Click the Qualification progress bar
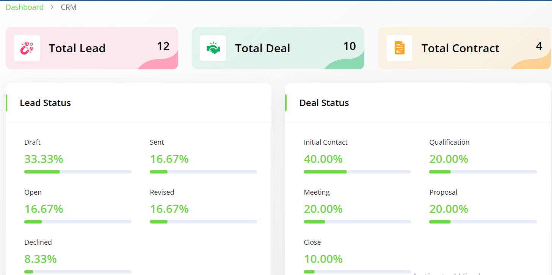The width and height of the screenshot is (552, 275). (x=483, y=172)
